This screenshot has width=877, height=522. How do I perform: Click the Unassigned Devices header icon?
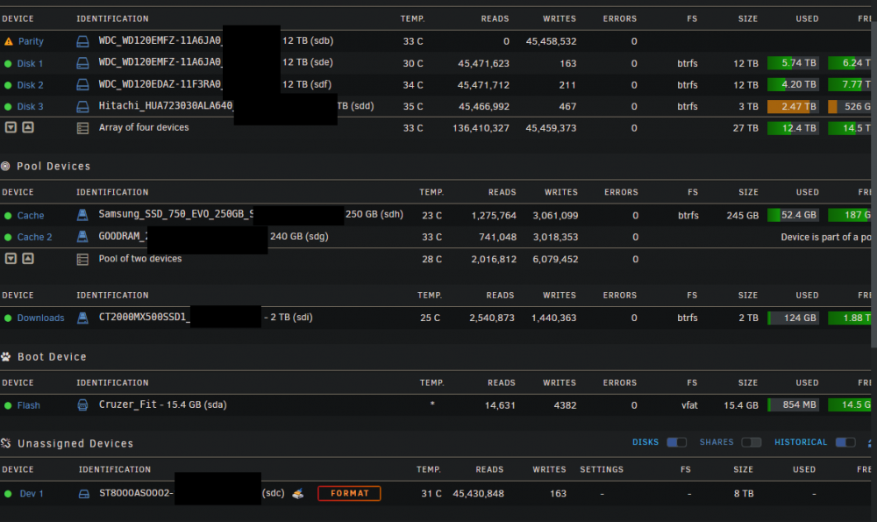[6, 443]
